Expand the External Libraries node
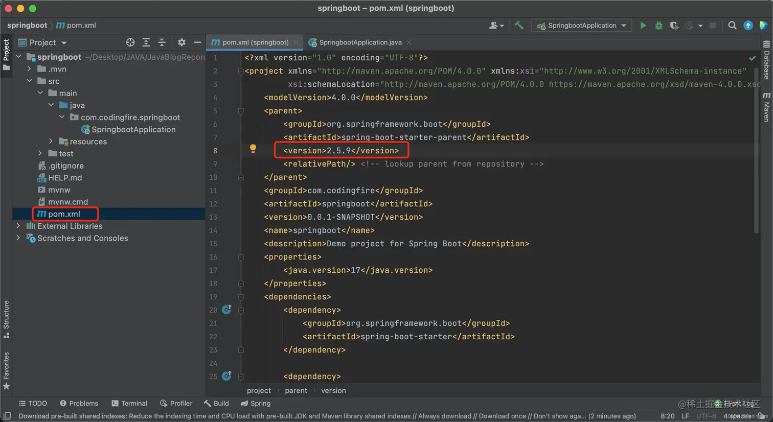The image size is (773, 422). coord(18,226)
